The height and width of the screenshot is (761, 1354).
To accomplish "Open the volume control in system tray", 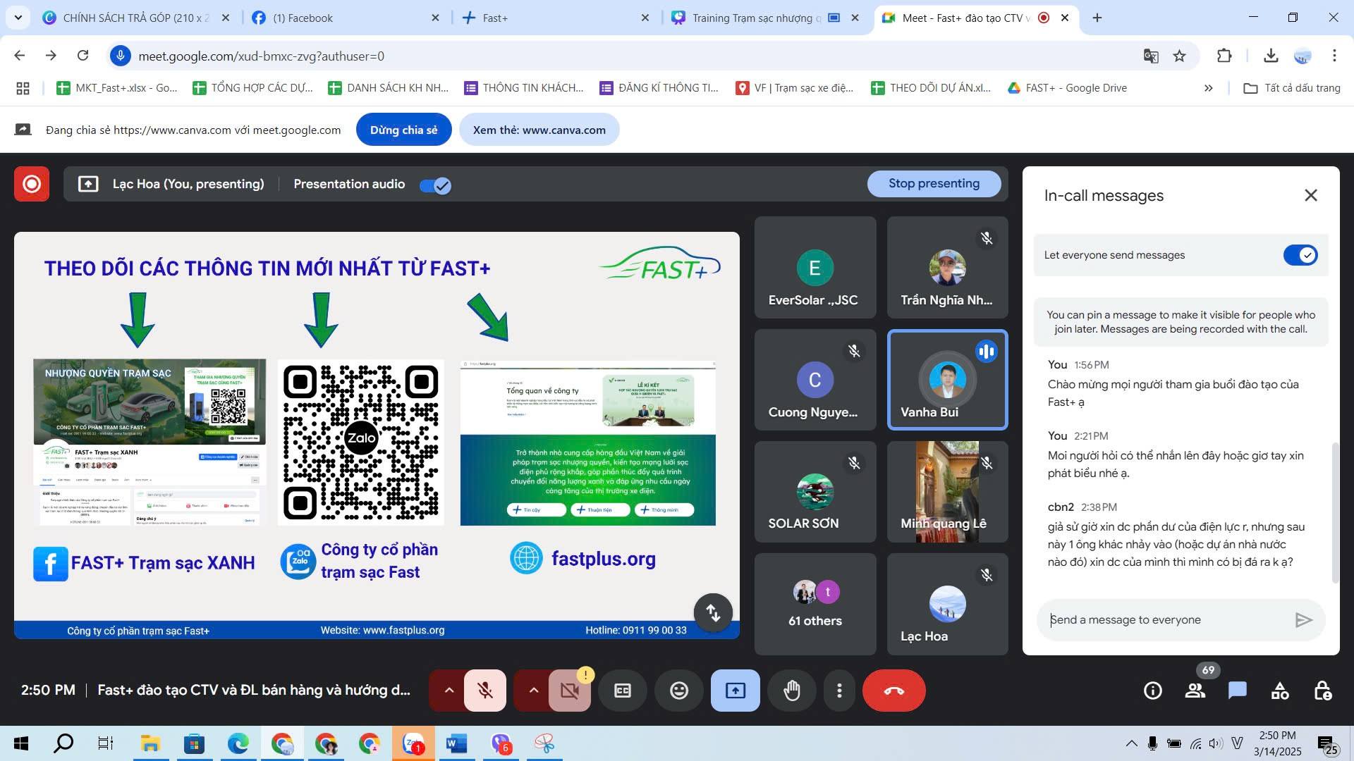I will (x=1216, y=743).
